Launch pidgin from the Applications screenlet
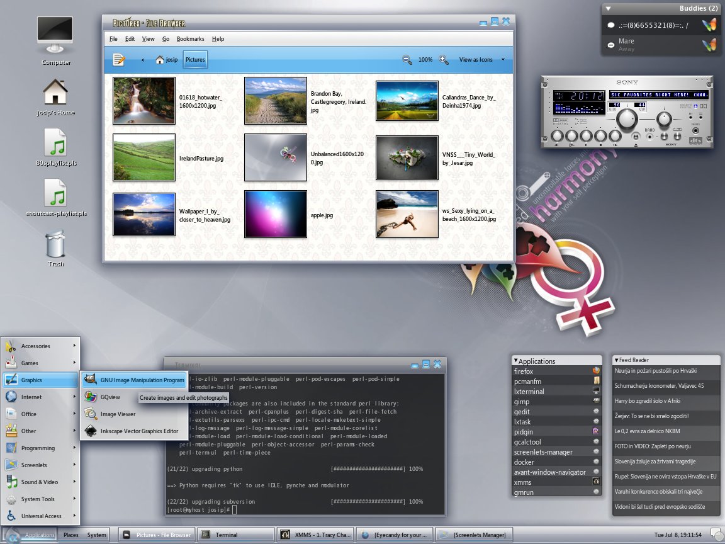The height and width of the screenshot is (544, 725). point(557,431)
